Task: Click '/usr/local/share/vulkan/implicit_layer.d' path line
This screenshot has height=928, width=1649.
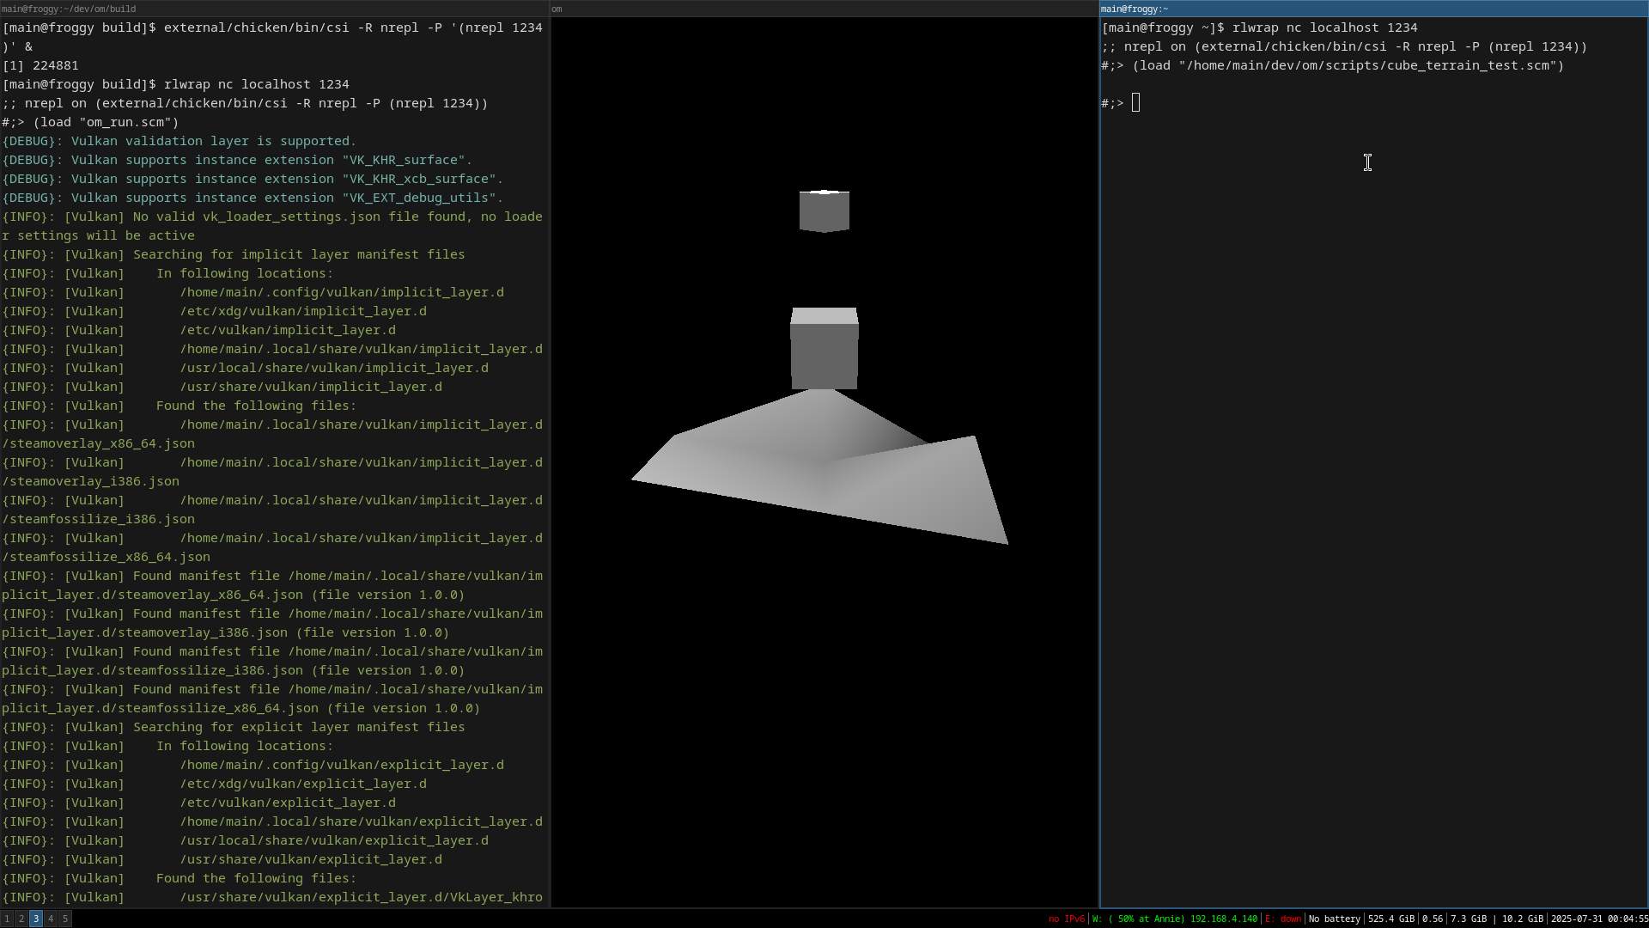Action: coord(245,368)
